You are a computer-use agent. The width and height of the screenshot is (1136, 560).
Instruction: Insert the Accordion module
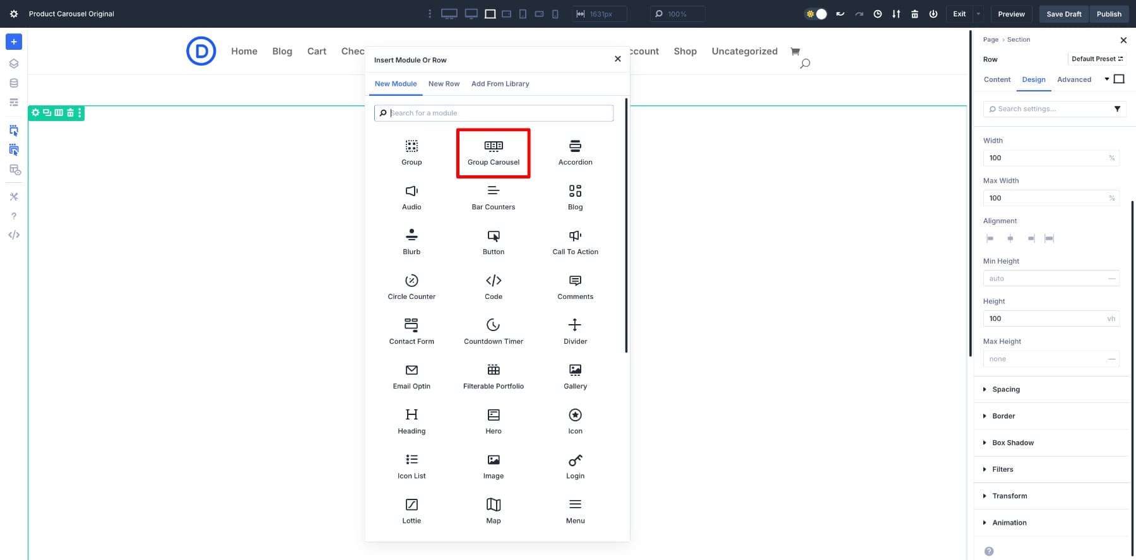pyautogui.click(x=575, y=153)
